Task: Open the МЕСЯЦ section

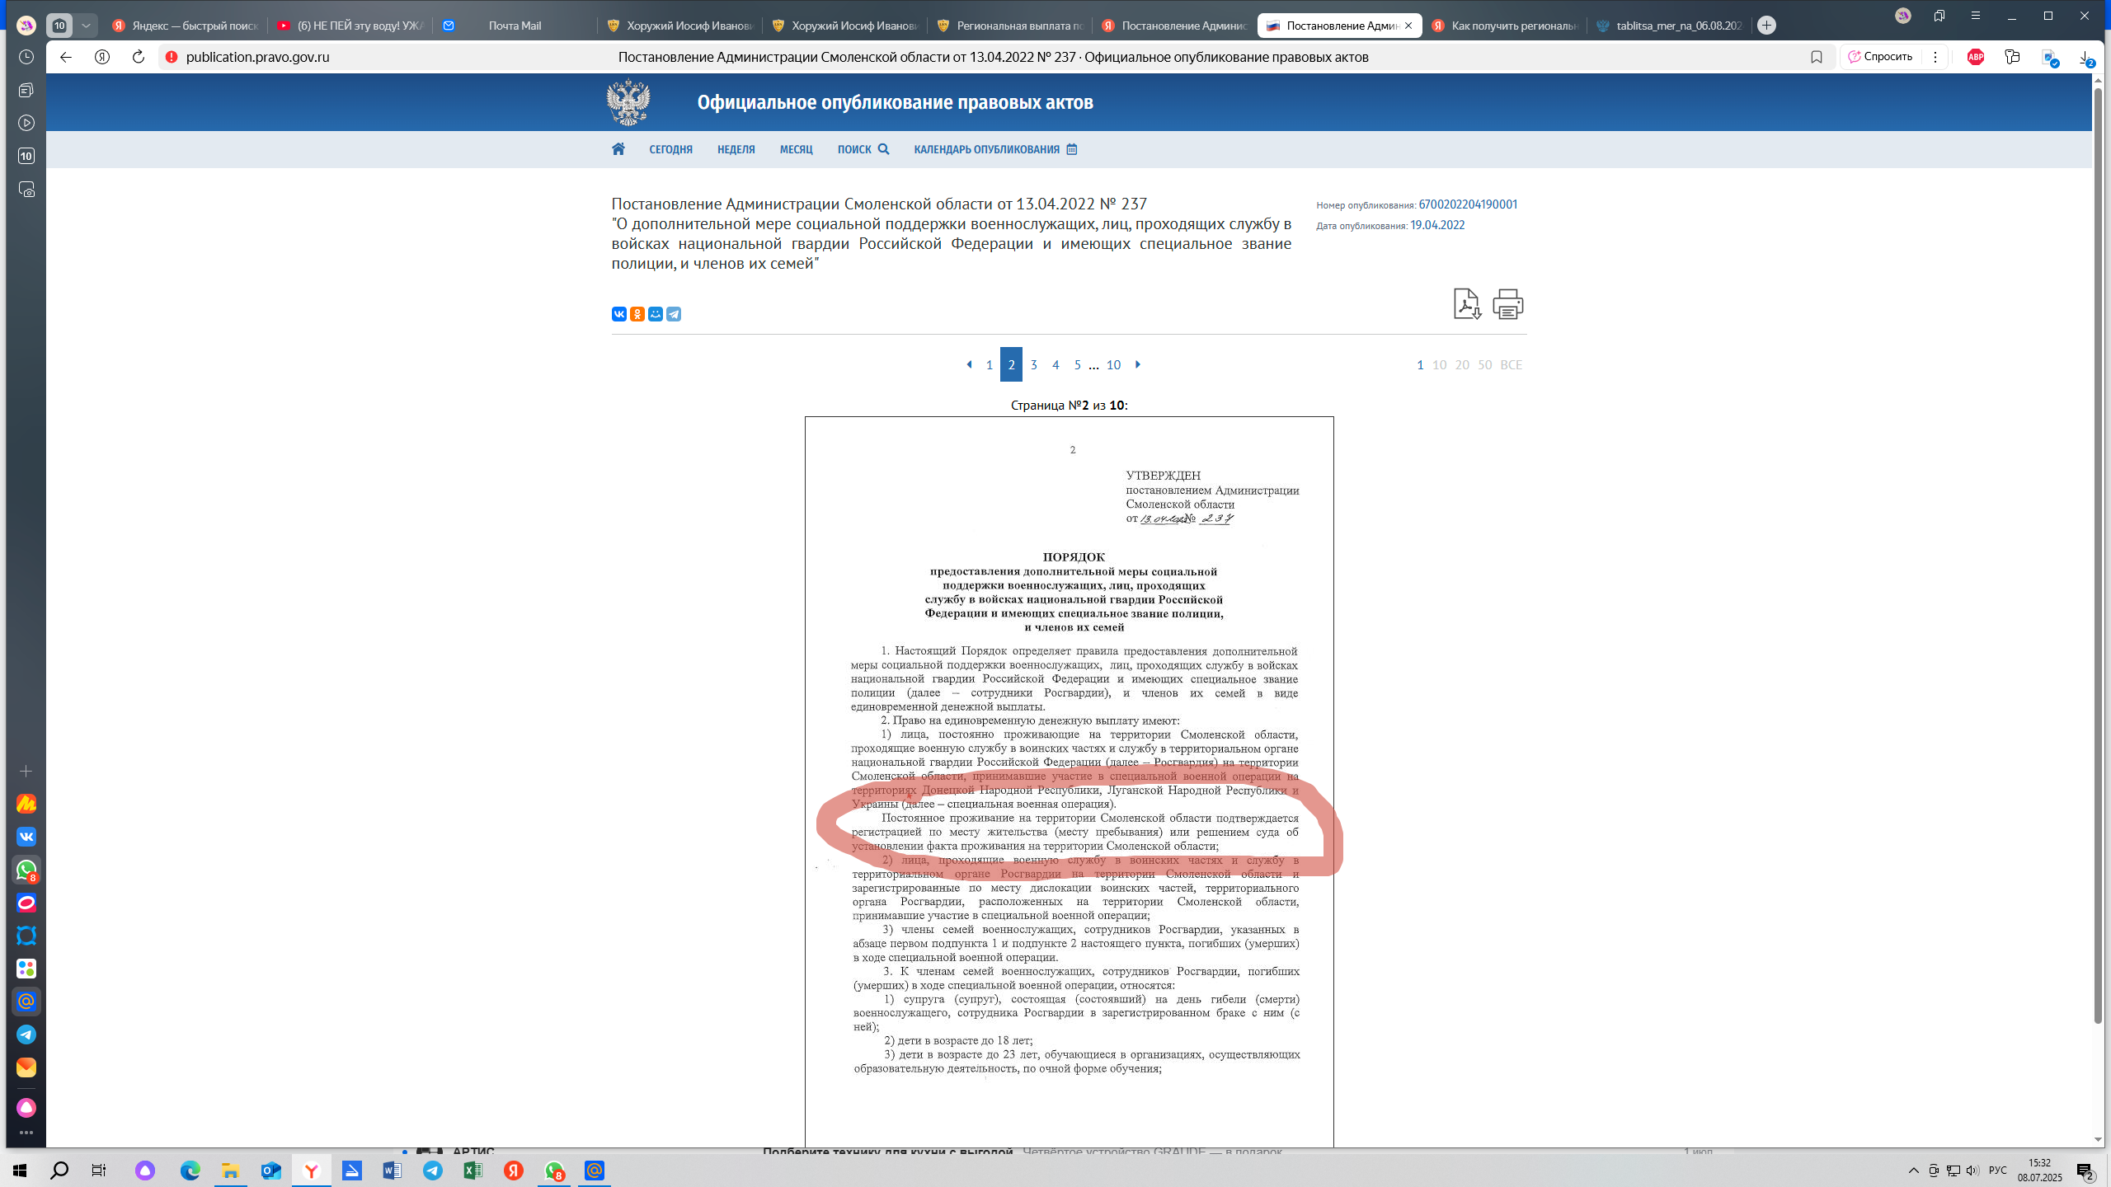Action: coord(797,149)
